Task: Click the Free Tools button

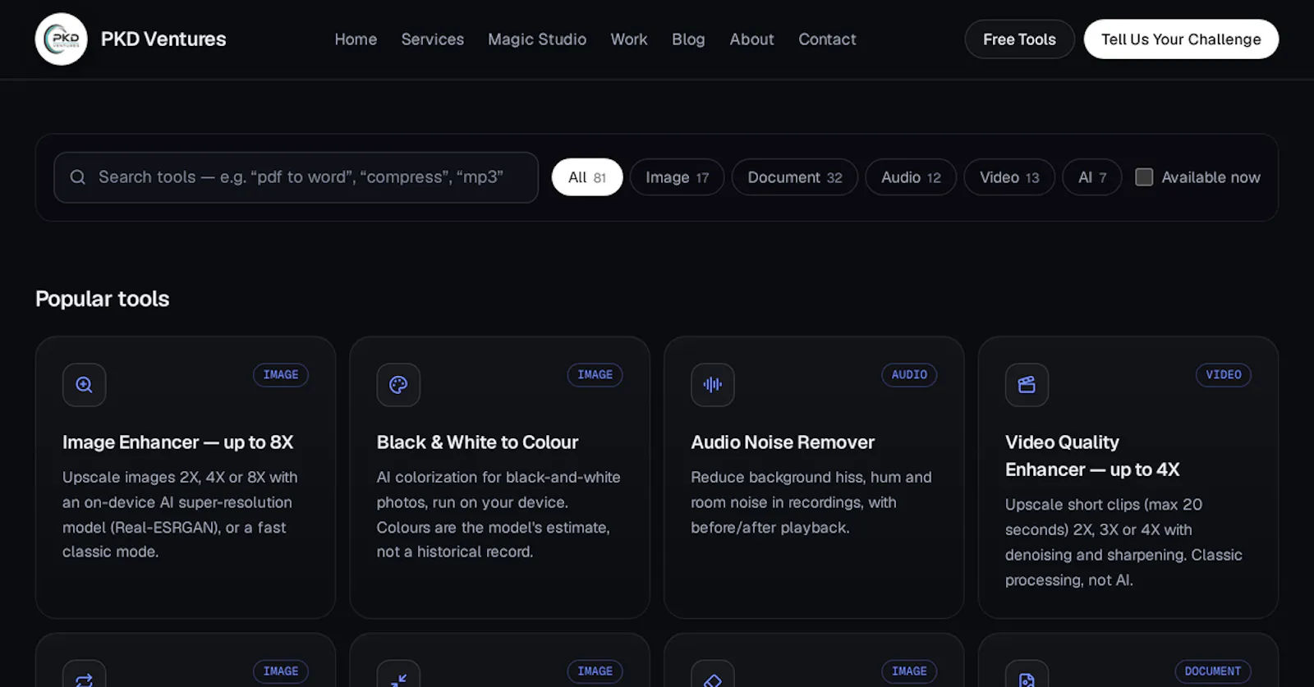Action: tap(1019, 39)
